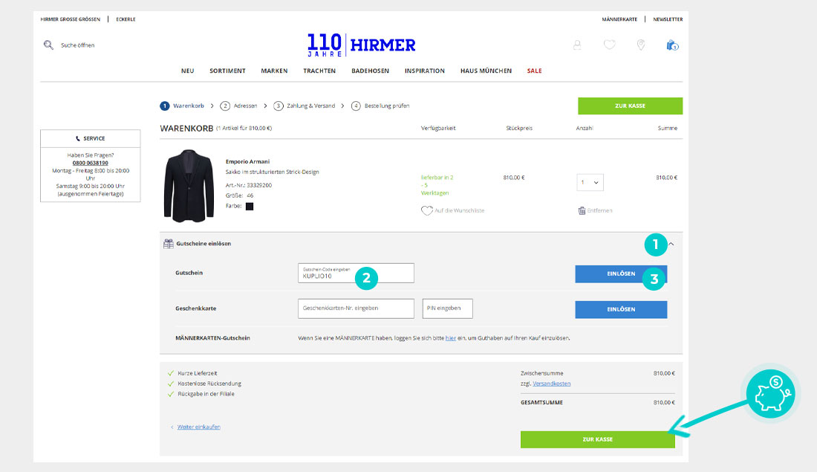Open the HAUS MÜNCHEN menu

click(x=486, y=71)
